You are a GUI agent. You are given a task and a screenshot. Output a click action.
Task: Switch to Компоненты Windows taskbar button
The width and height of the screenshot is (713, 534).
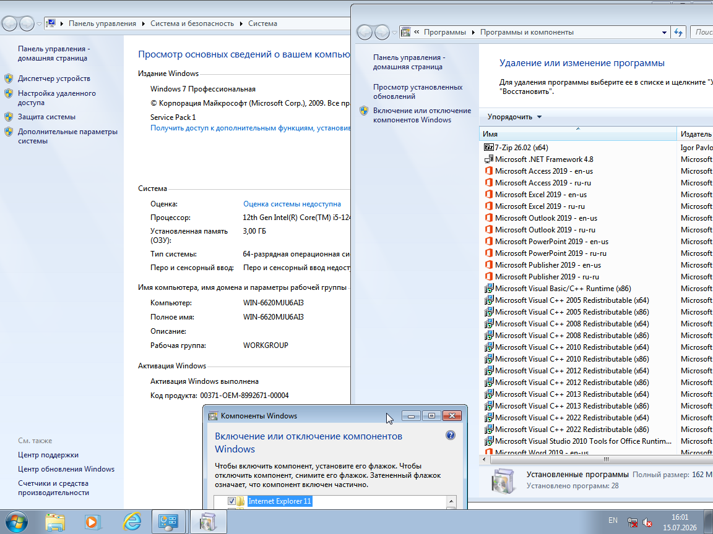(208, 522)
